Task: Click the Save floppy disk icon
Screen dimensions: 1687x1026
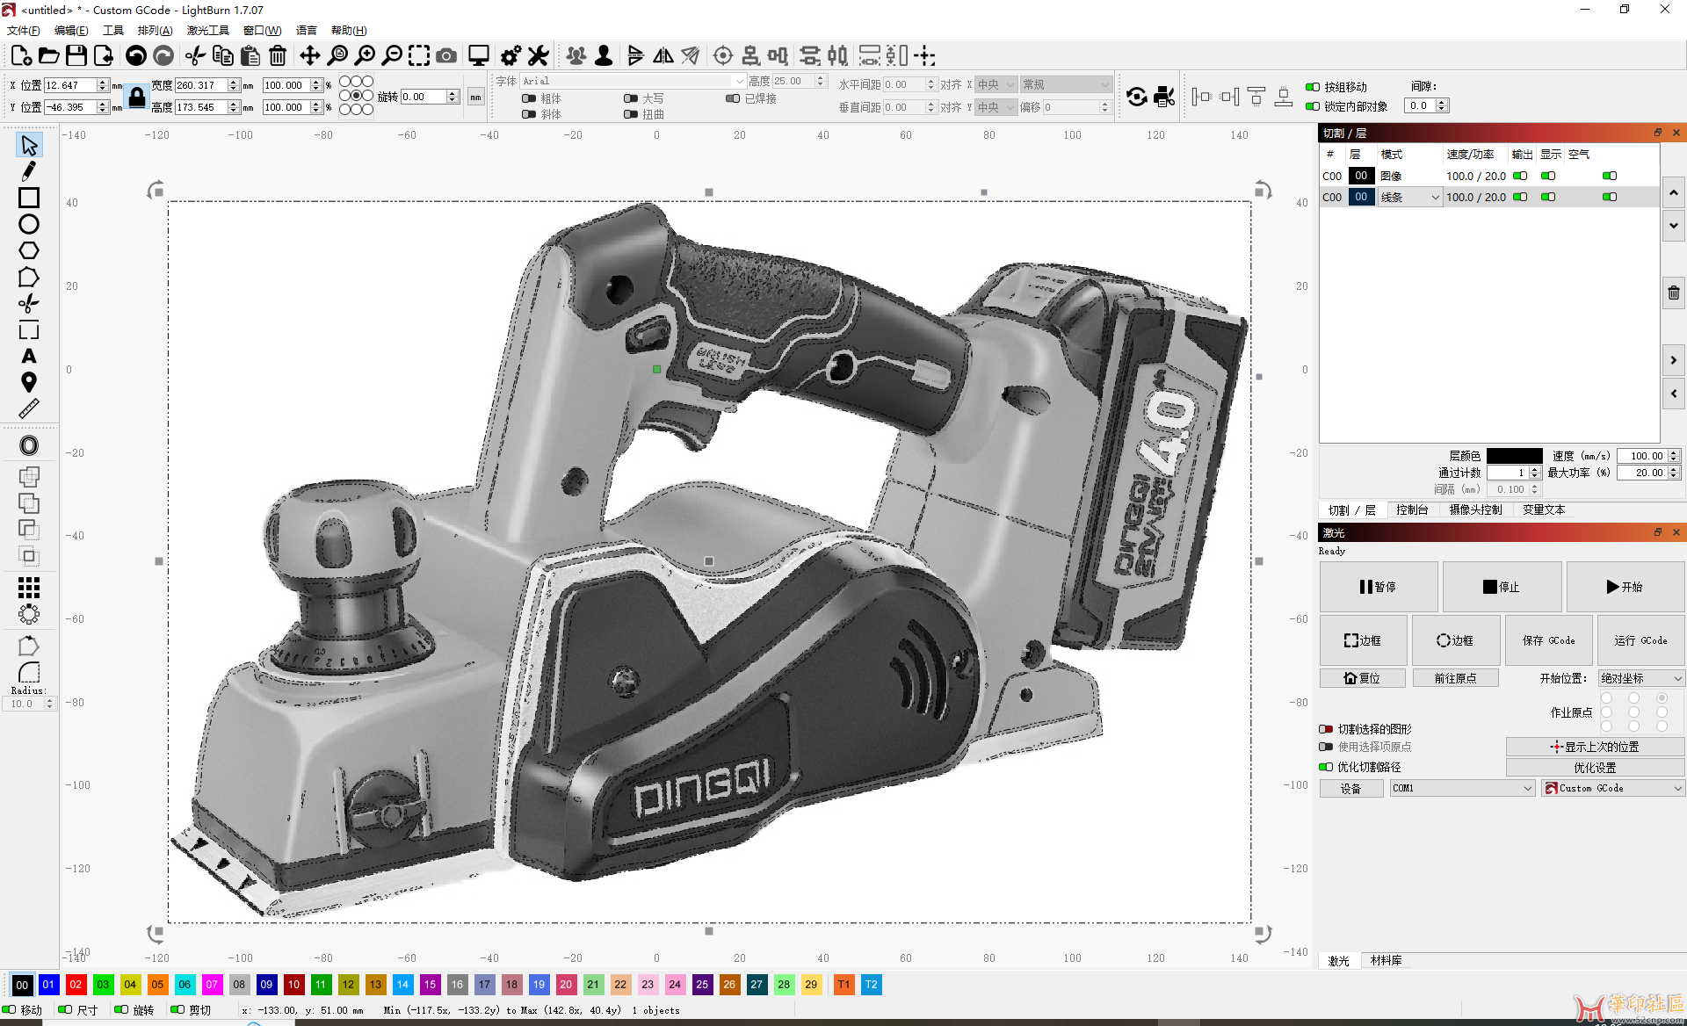Action: click(x=76, y=56)
